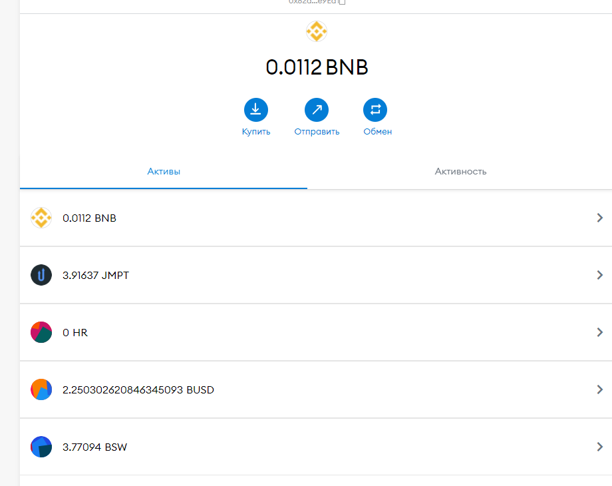
Task: Click the HR token icon
Action: click(x=41, y=332)
